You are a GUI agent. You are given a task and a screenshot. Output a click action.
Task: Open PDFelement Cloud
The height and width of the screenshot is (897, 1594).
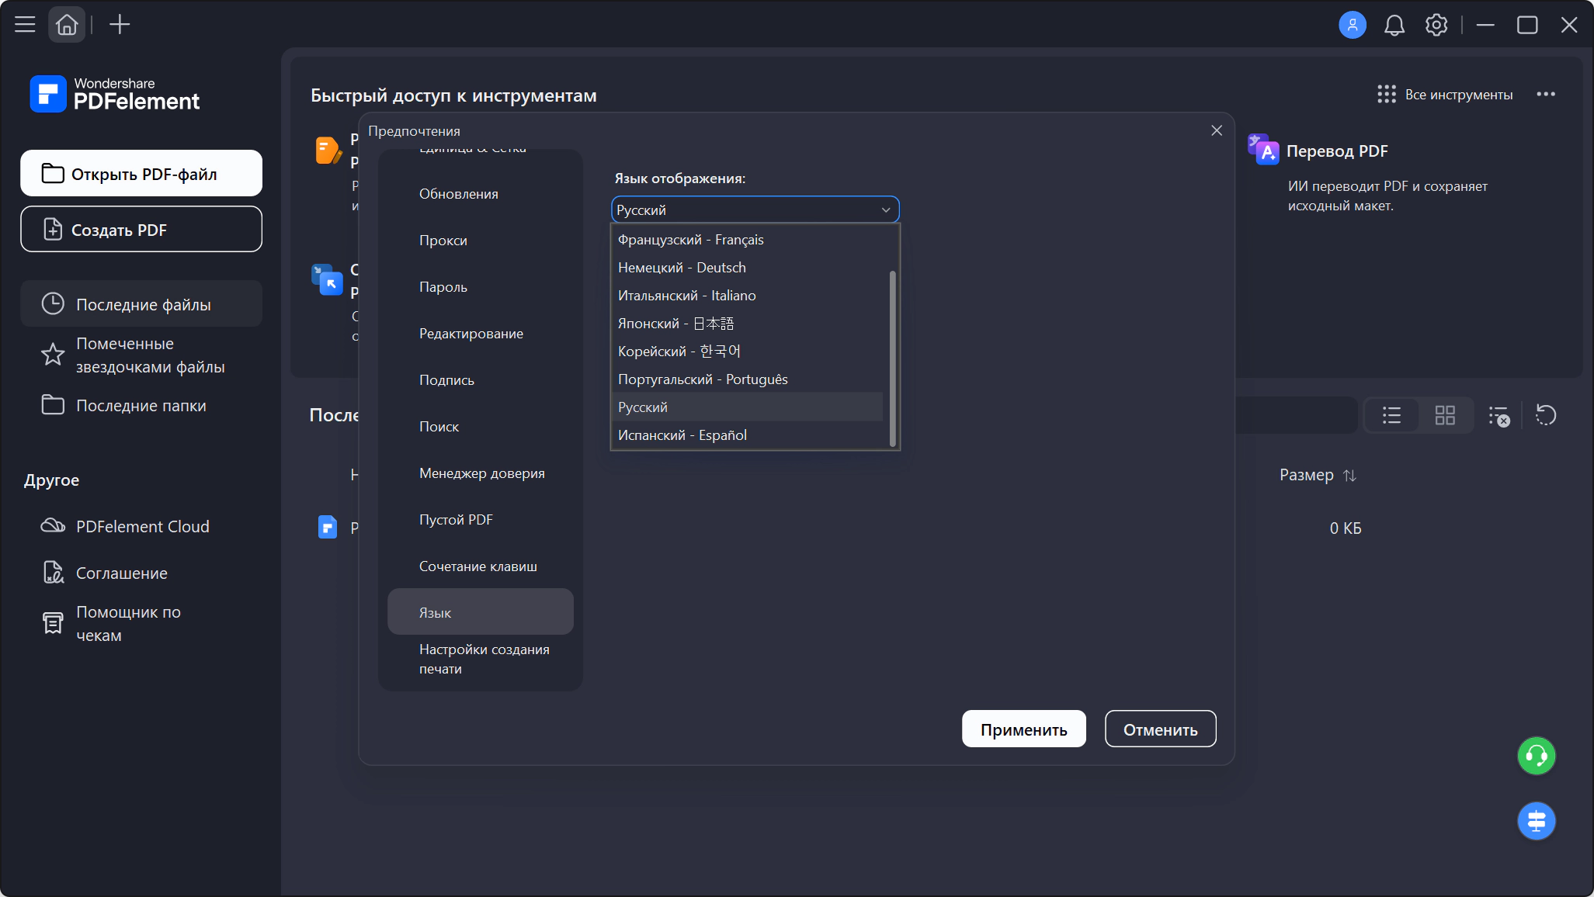141,526
